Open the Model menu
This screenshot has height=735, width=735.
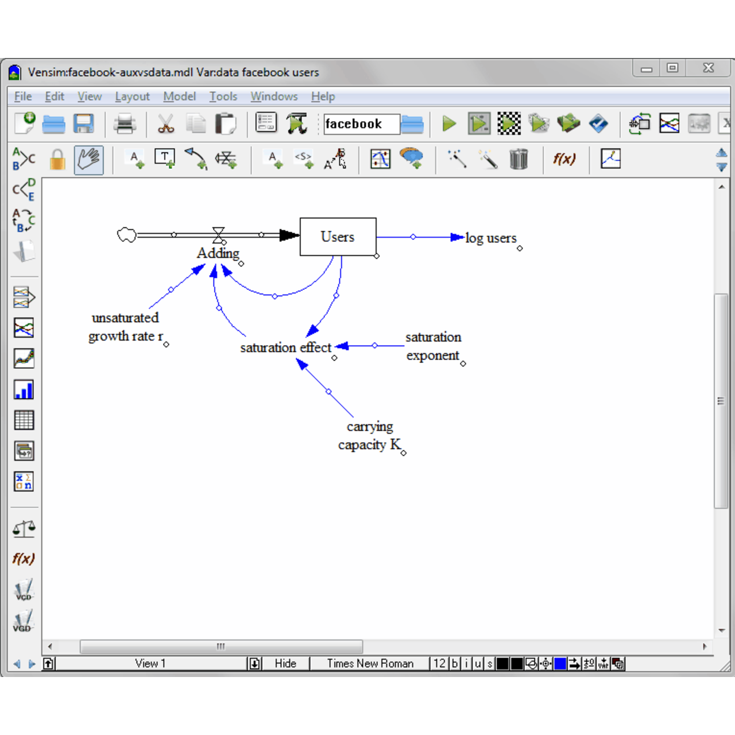coord(179,96)
